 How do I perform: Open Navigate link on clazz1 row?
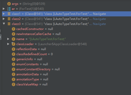99,14
